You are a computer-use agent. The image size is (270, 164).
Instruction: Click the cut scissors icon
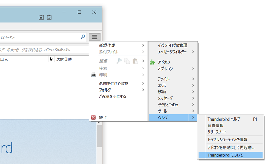click(119, 61)
